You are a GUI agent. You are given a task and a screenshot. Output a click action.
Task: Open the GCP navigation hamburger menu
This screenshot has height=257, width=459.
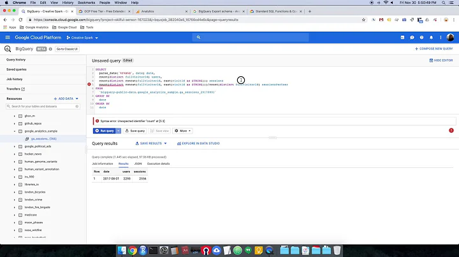coord(8,38)
